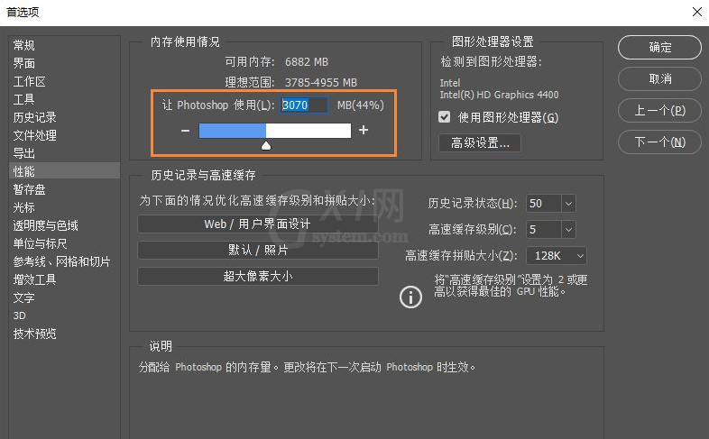Go to the next panel with 下一个(N)

[x=659, y=142]
